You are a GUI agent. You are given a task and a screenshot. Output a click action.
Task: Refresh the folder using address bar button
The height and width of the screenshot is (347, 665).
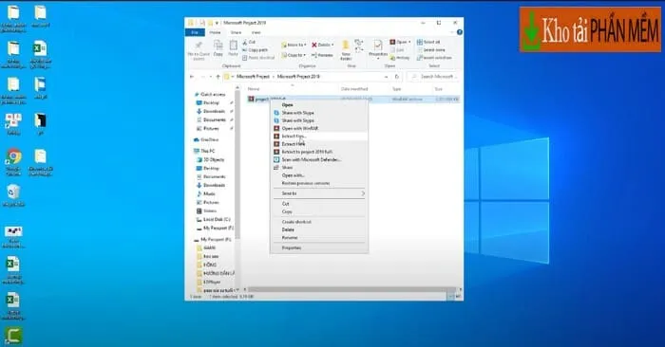pyautogui.click(x=397, y=77)
